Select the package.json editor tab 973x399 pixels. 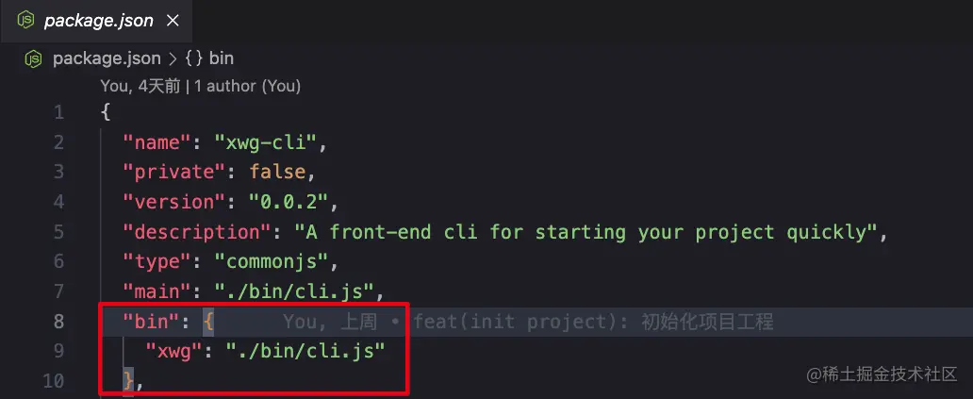(96, 21)
